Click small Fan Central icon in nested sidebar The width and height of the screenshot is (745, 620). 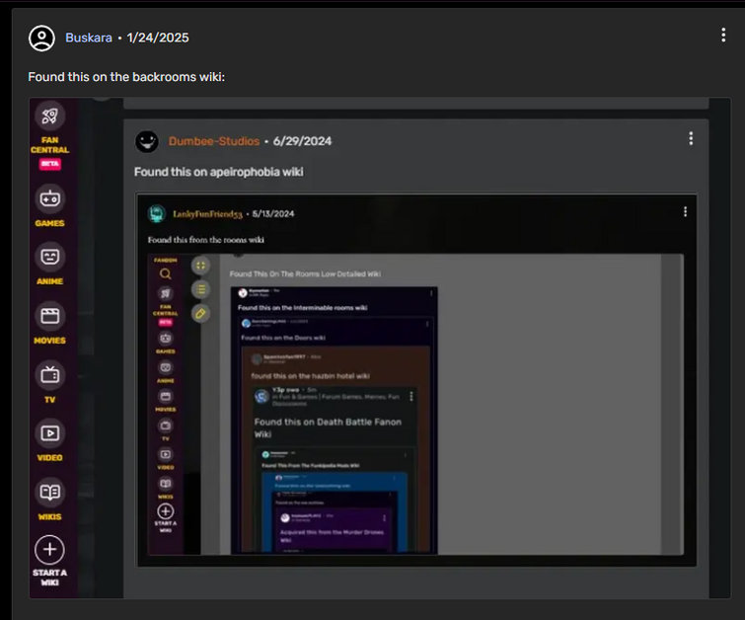coord(166,293)
